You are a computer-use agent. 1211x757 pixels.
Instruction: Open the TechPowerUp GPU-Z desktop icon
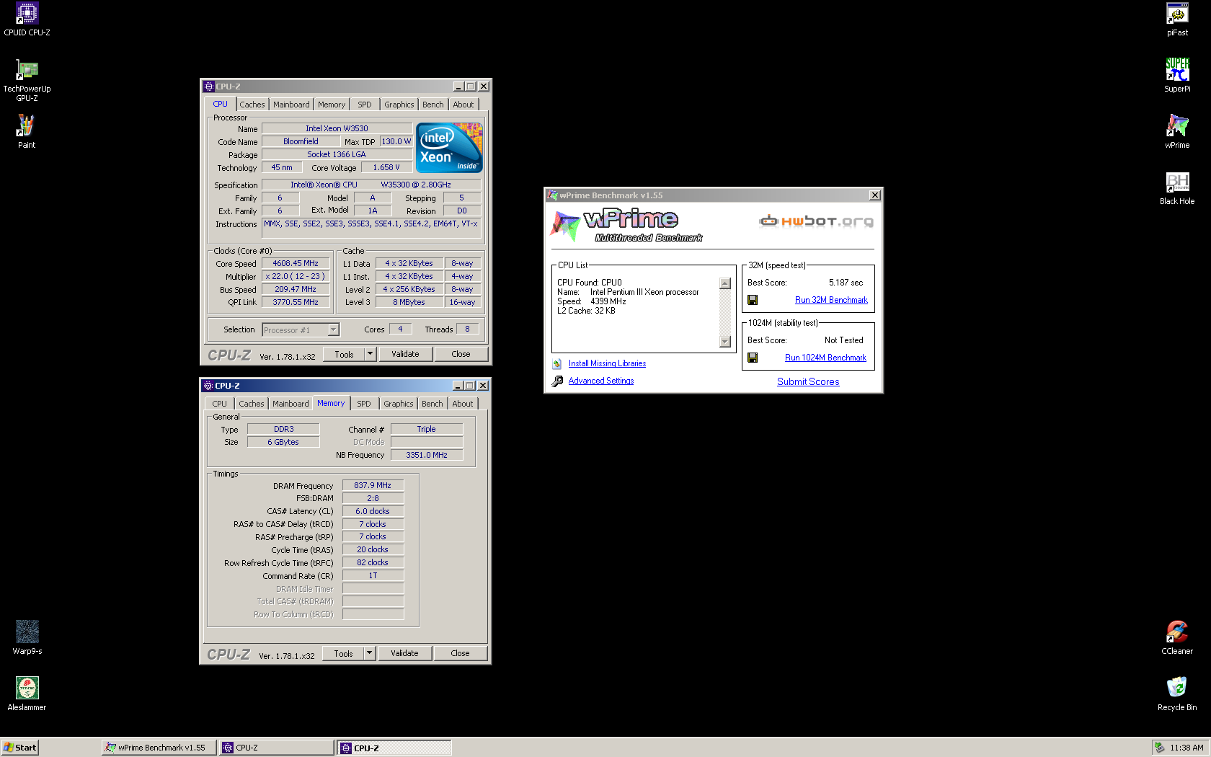[x=27, y=80]
